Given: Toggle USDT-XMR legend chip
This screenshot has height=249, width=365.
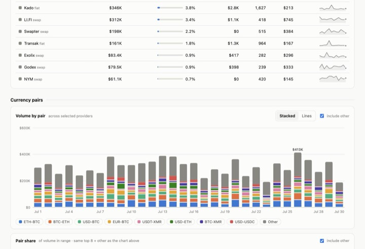Looking at the screenshot, I should pos(150,222).
